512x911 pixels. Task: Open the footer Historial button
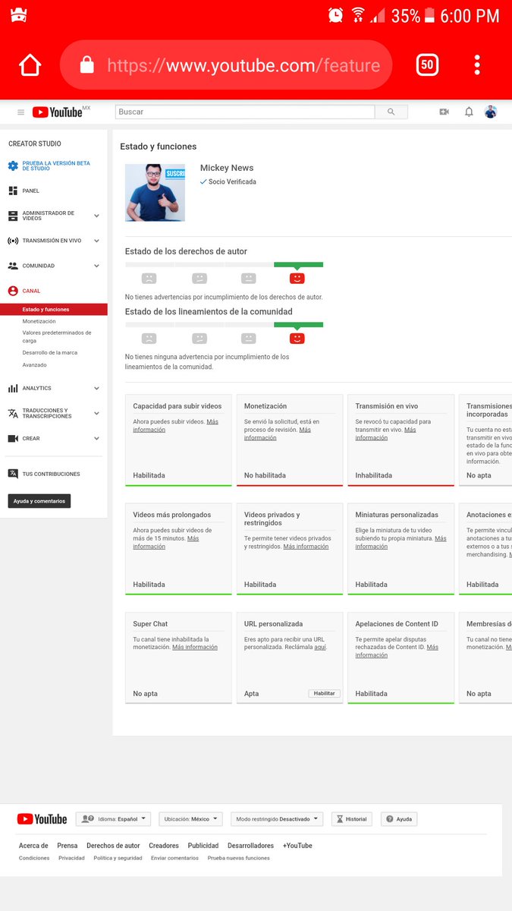352,819
